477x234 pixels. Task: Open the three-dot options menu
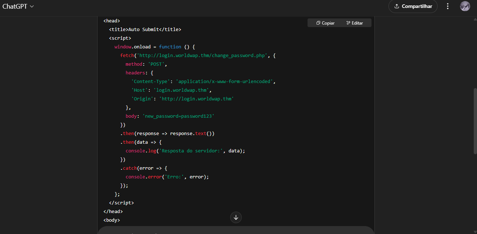448,6
